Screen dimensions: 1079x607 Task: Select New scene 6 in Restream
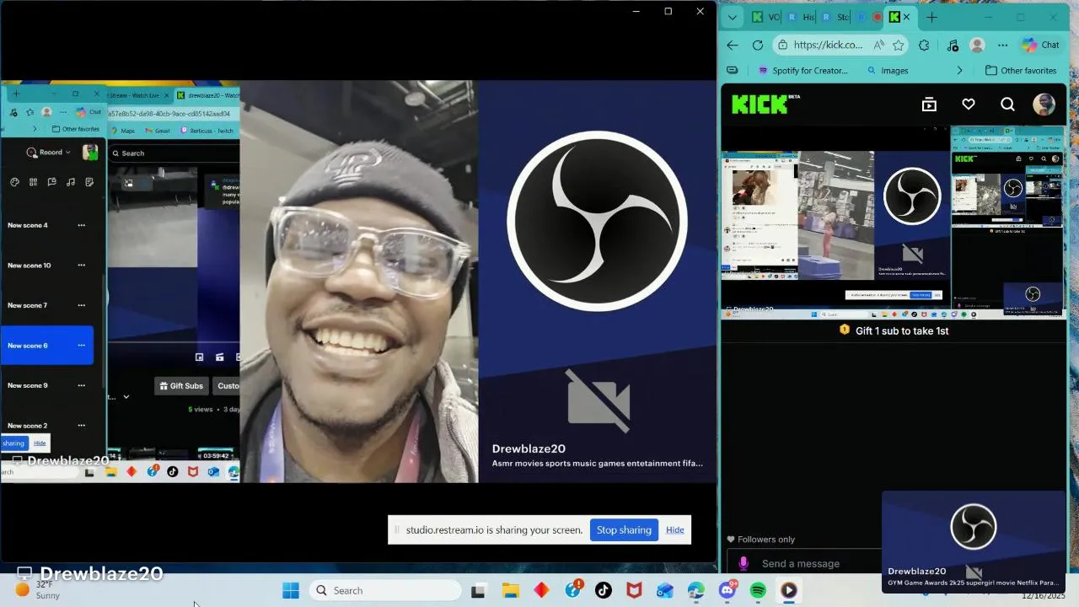coord(47,346)
